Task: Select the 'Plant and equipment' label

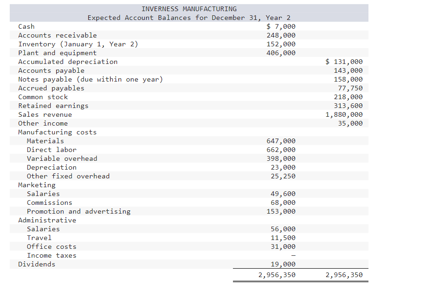Action: (58, 53)
